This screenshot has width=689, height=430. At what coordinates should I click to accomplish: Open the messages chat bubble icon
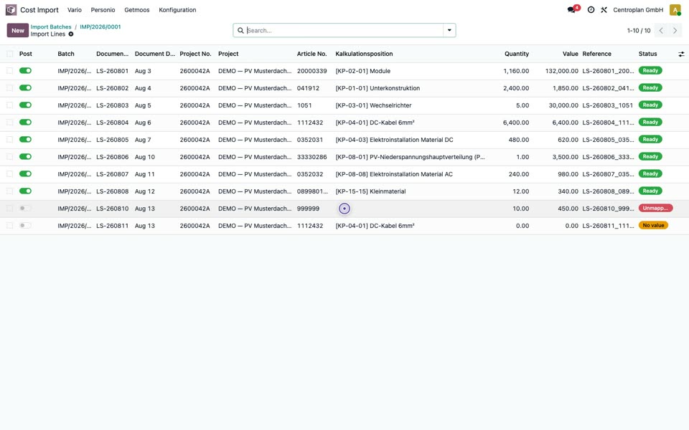coord(571,9)
